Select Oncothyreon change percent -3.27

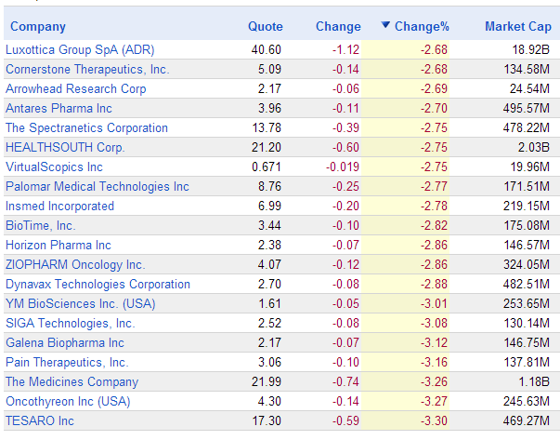click(434, 401)
